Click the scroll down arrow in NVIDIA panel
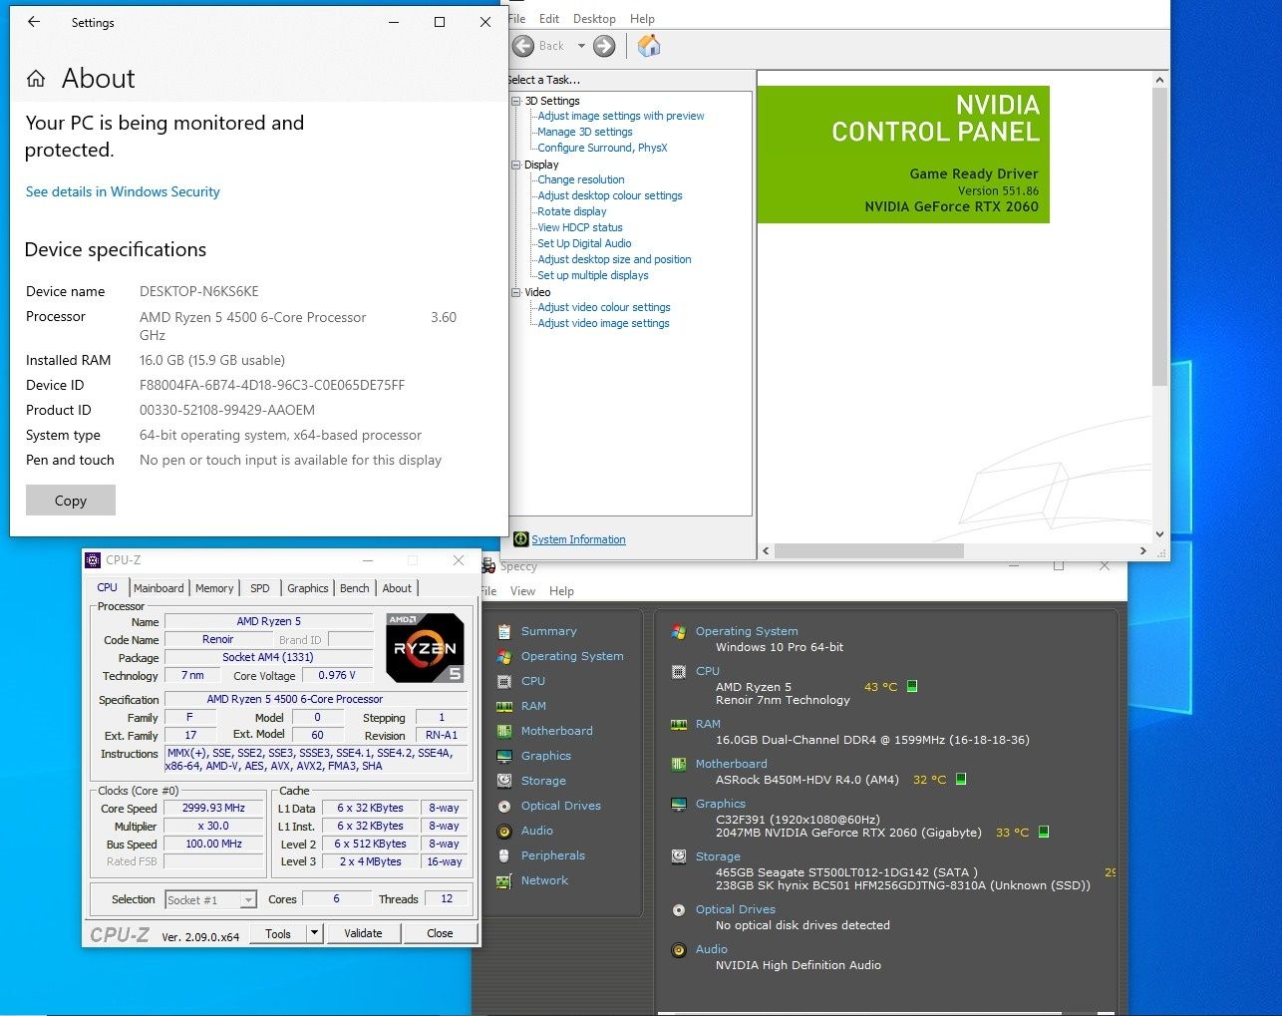 [x=1159, y=533]
